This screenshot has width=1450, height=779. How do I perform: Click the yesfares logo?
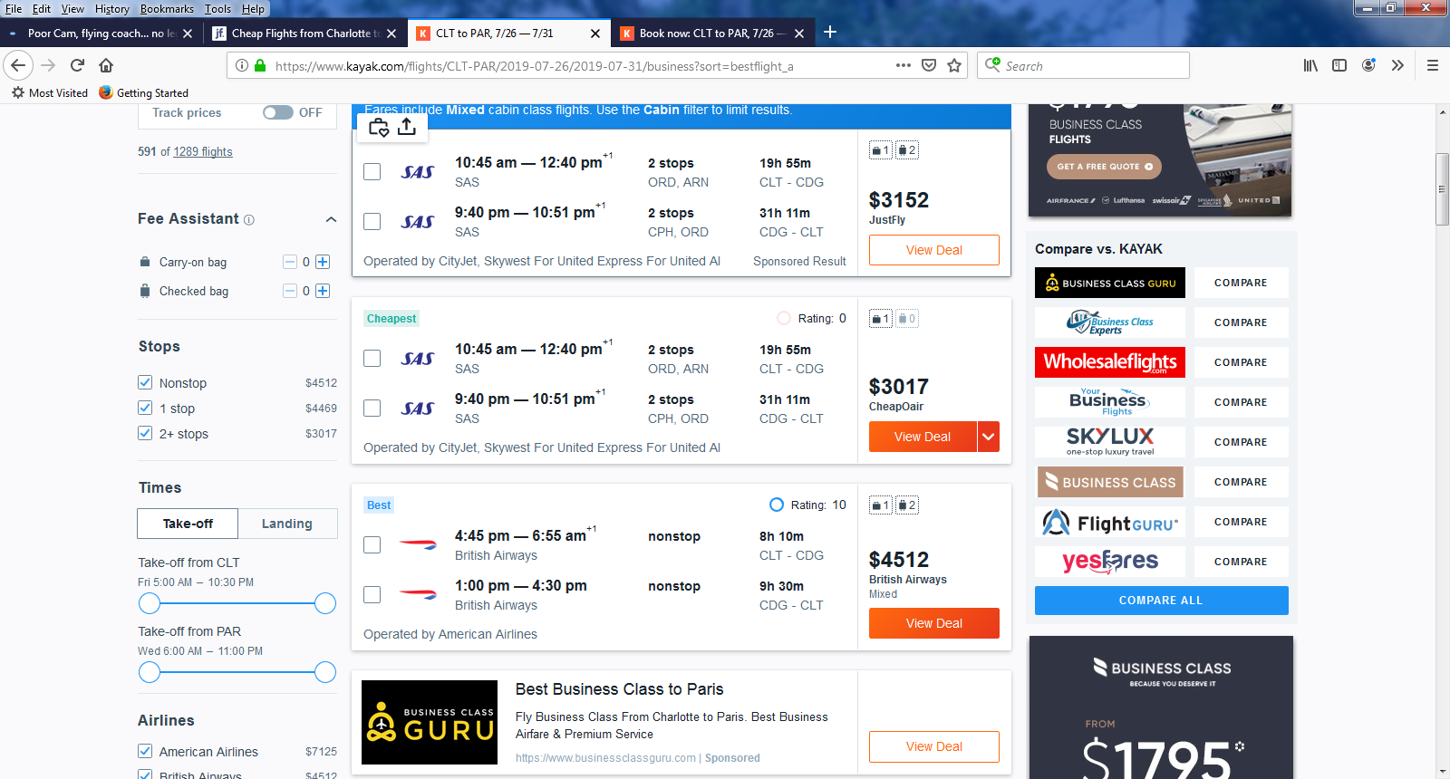click(1110, 562)
